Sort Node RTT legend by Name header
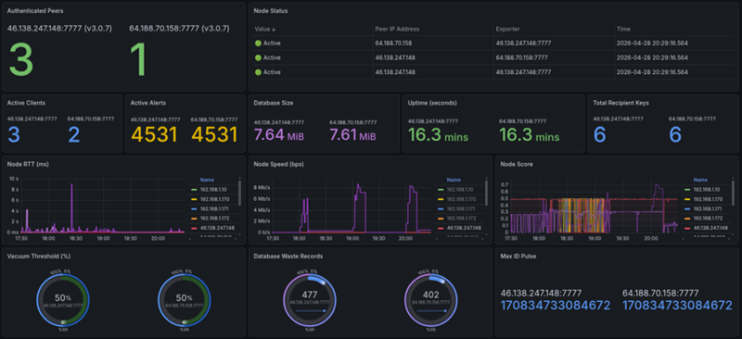 (206, 180)
